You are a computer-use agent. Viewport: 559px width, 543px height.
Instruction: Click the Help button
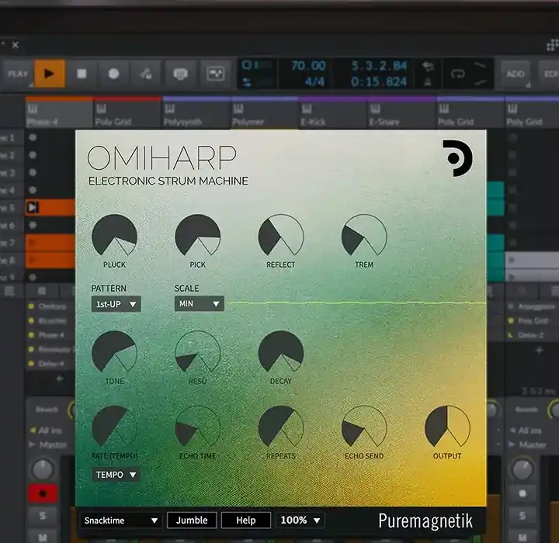(x=246, y=521)
